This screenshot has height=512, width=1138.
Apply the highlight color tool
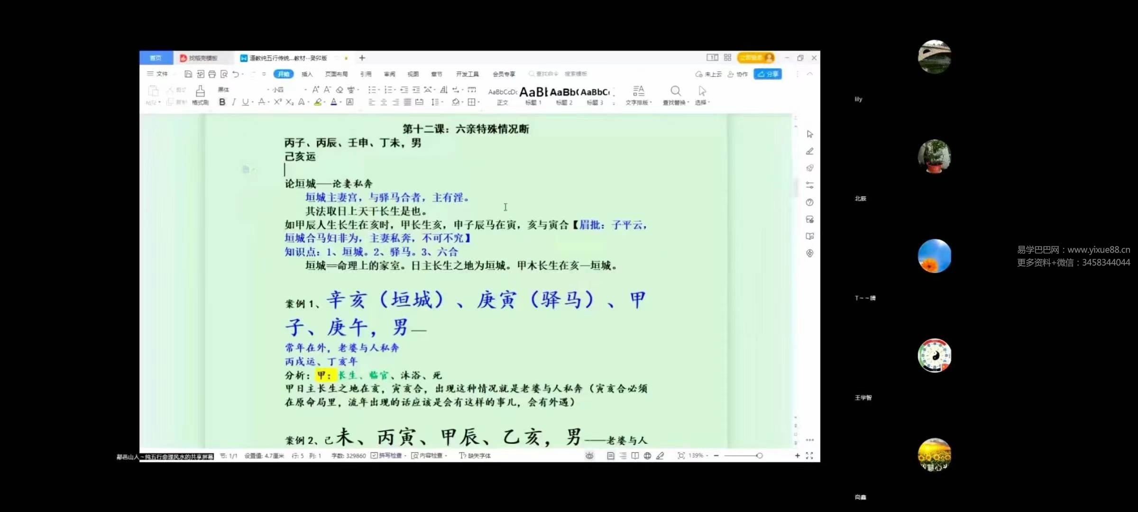point(318,102)
